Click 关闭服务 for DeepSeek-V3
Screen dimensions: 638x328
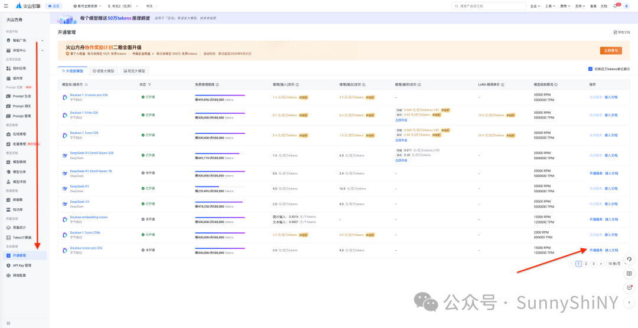595,204
